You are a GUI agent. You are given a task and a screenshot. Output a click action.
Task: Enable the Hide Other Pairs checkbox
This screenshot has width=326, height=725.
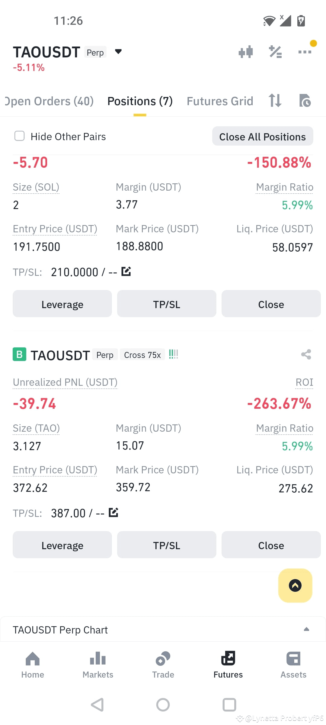[x=20, y=136]
